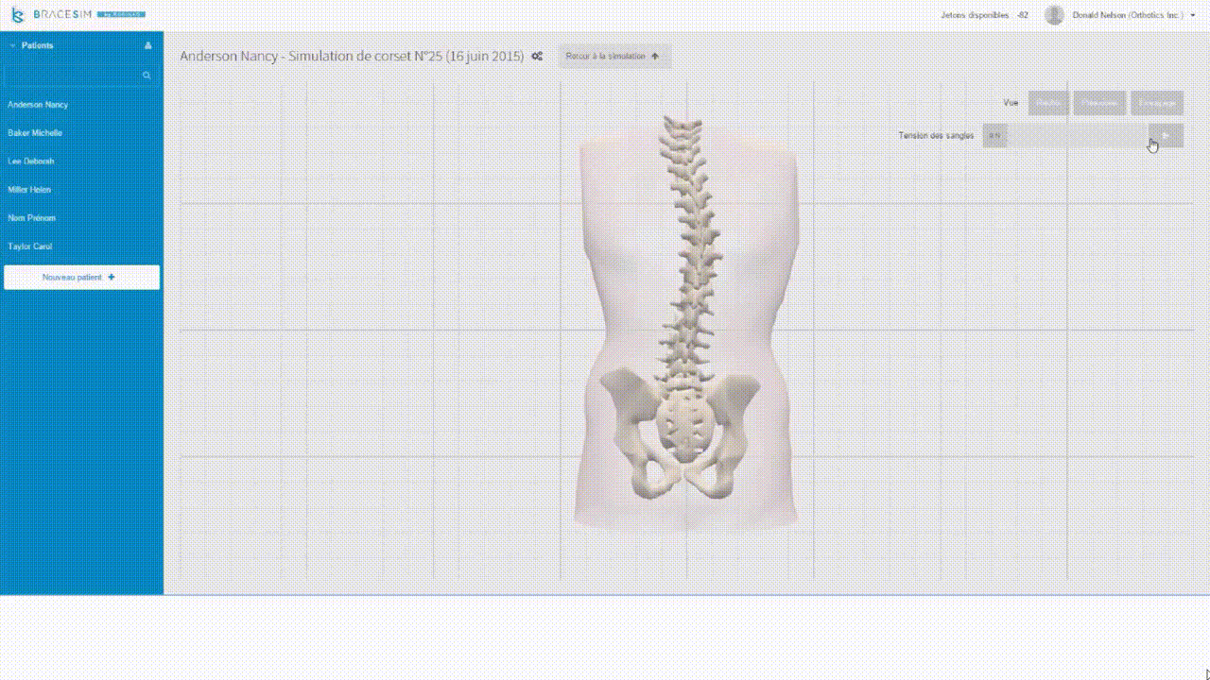Select the Vue button next to Vue label
The height and width of the screenshot is (680, 1210).
1048,103
